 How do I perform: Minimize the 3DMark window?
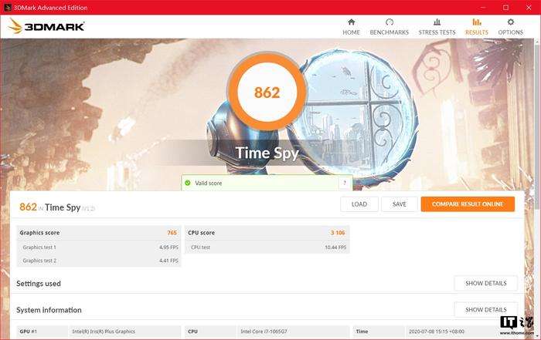[x=483, y=7]
